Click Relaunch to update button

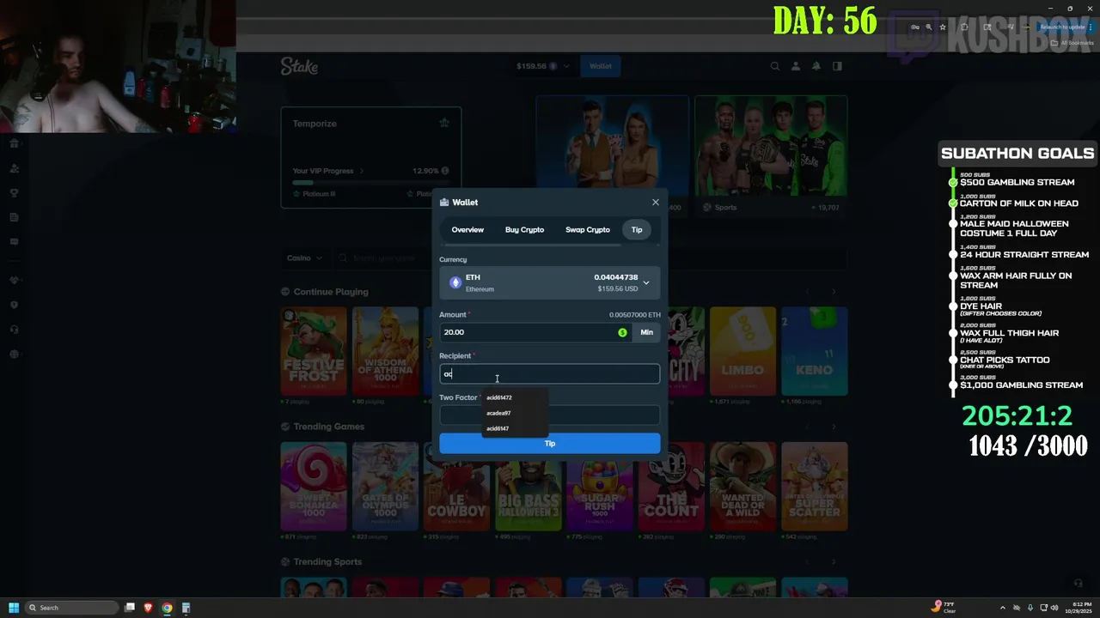(1065, 27)
